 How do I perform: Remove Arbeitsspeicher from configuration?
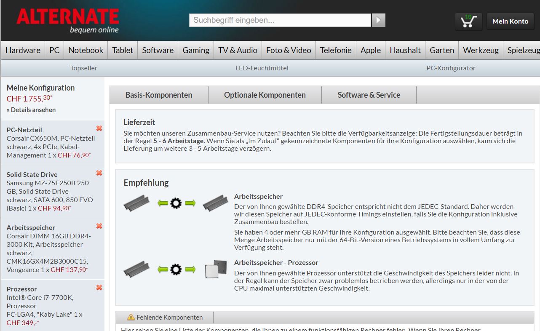pos(99,226)
